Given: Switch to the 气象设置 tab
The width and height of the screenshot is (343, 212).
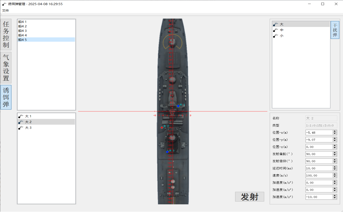Looking at the screenshot, I should click(6, 67).
